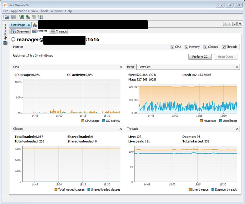Image resolution: width=245 pixels, height=204 pixels.
Task: Click the greyed-out Add VM Coredump icon
Action: 34,17
